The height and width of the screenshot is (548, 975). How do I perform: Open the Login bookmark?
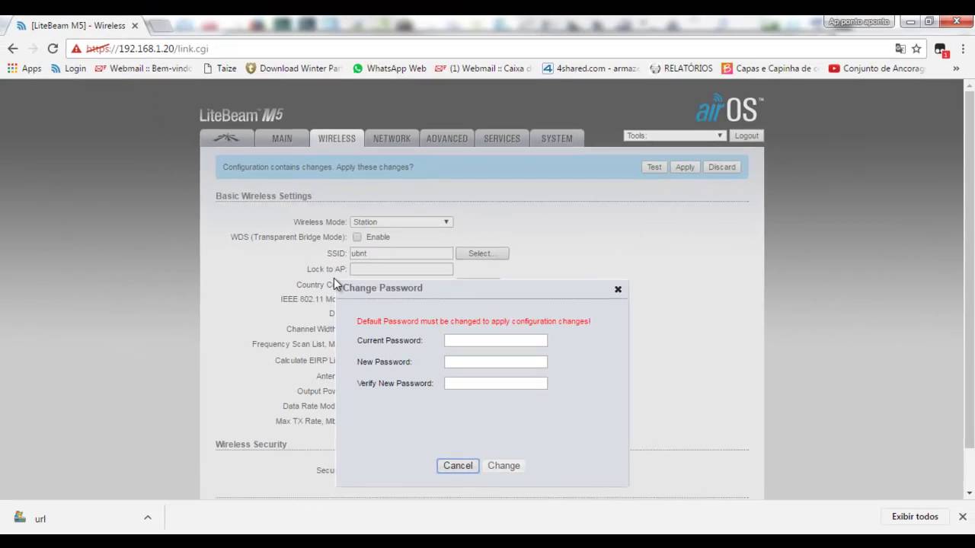click(68, 68)
